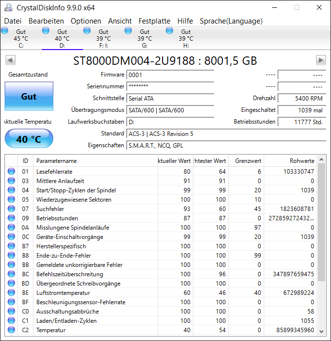331x341 pixels.
Task: Click the Drehzahl field 5400 RPM
Action: click(302, 98)
